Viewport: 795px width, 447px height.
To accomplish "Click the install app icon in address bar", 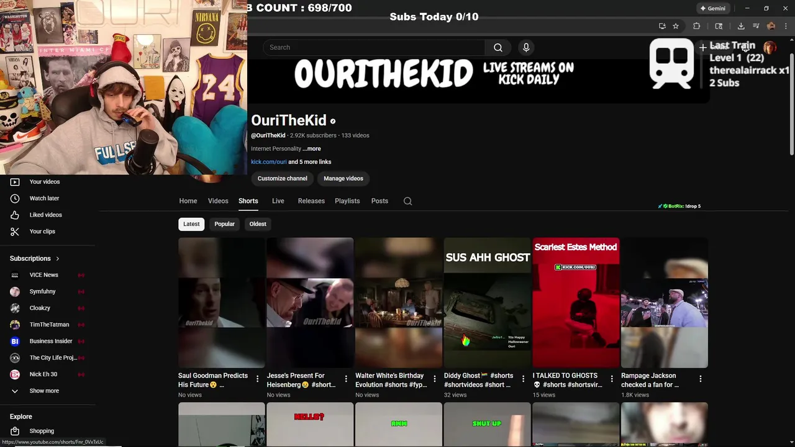I will point(662,26).
